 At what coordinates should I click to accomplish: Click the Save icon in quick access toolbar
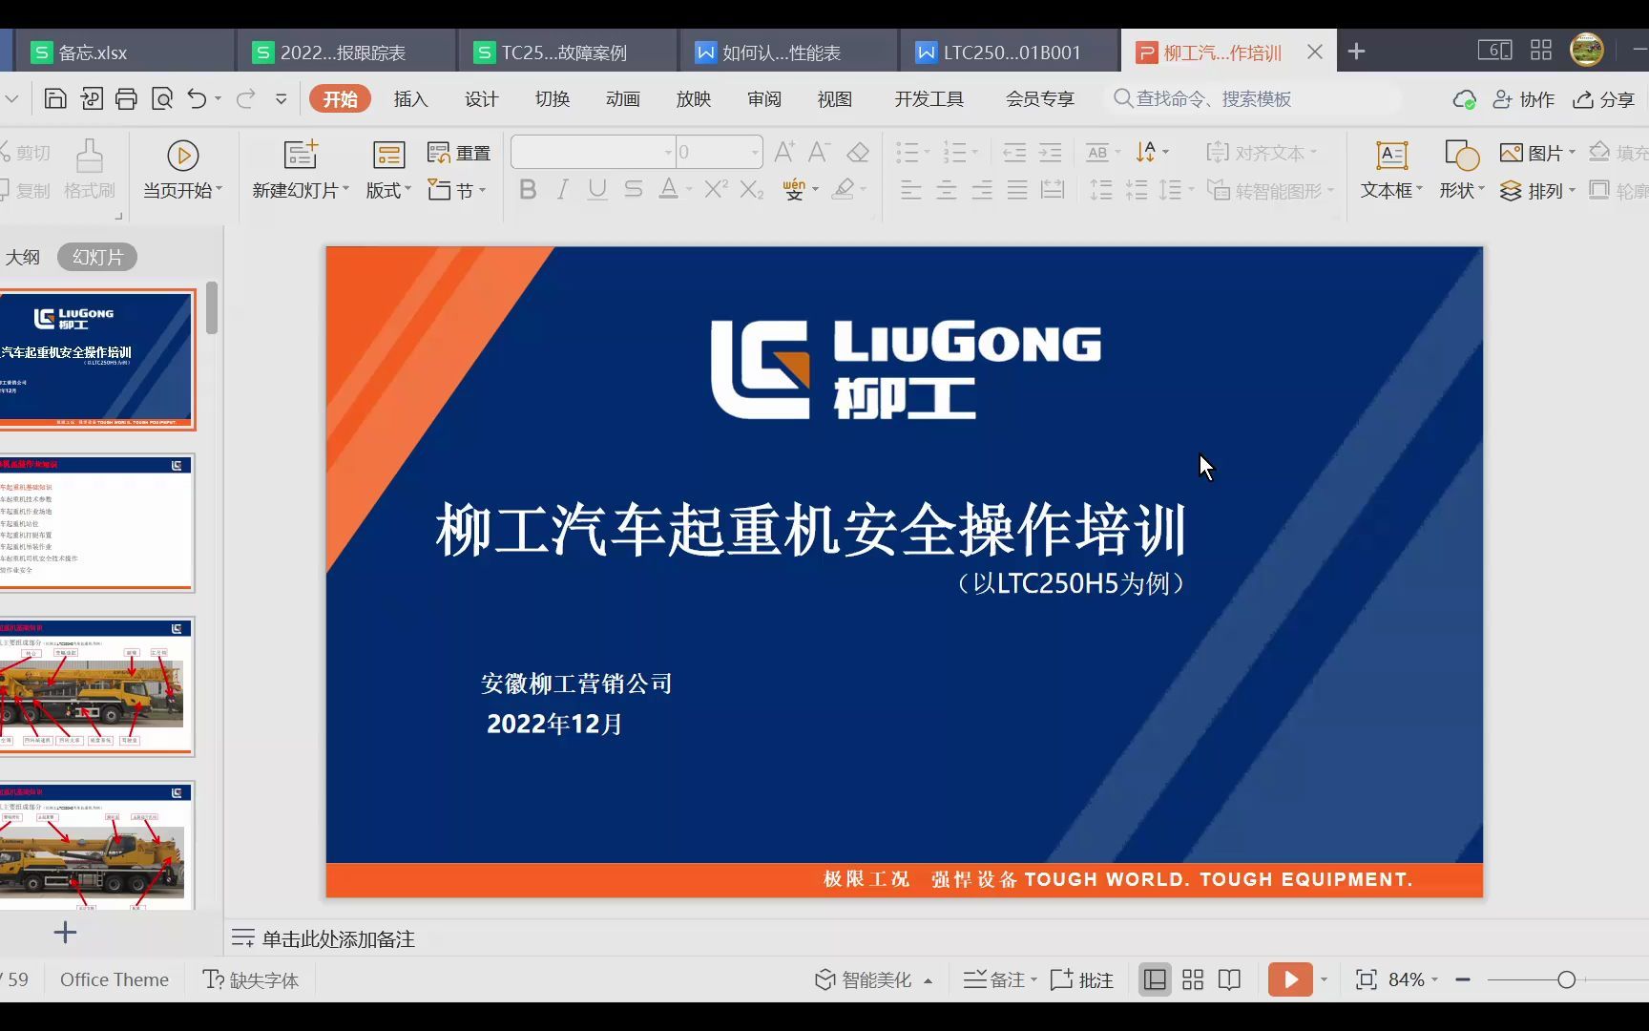[55, 98]
